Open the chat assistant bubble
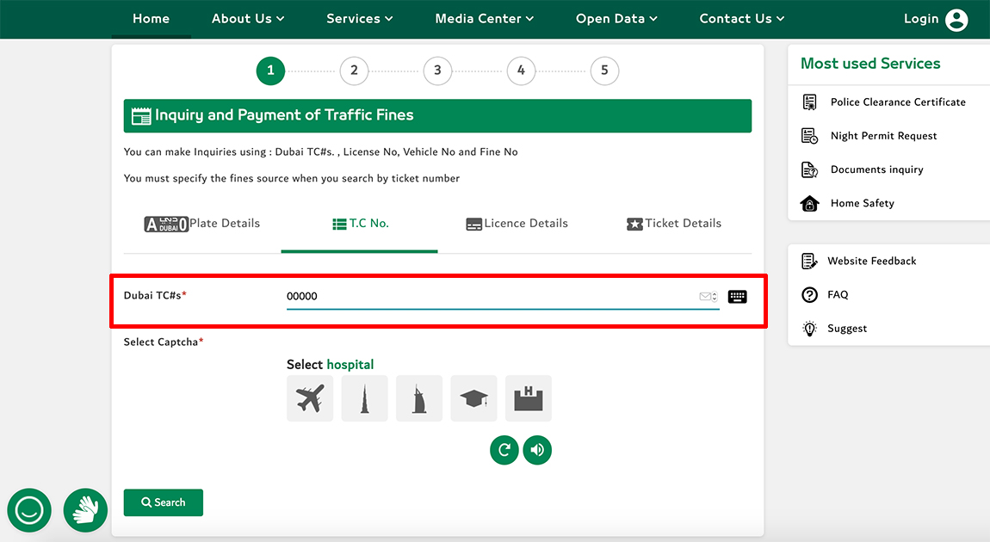 click(x=29, y=510)
